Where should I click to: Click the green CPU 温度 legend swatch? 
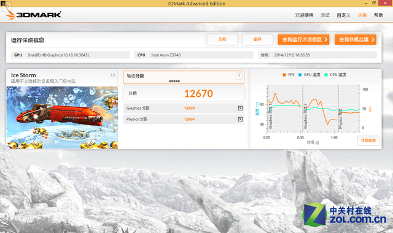326,75
